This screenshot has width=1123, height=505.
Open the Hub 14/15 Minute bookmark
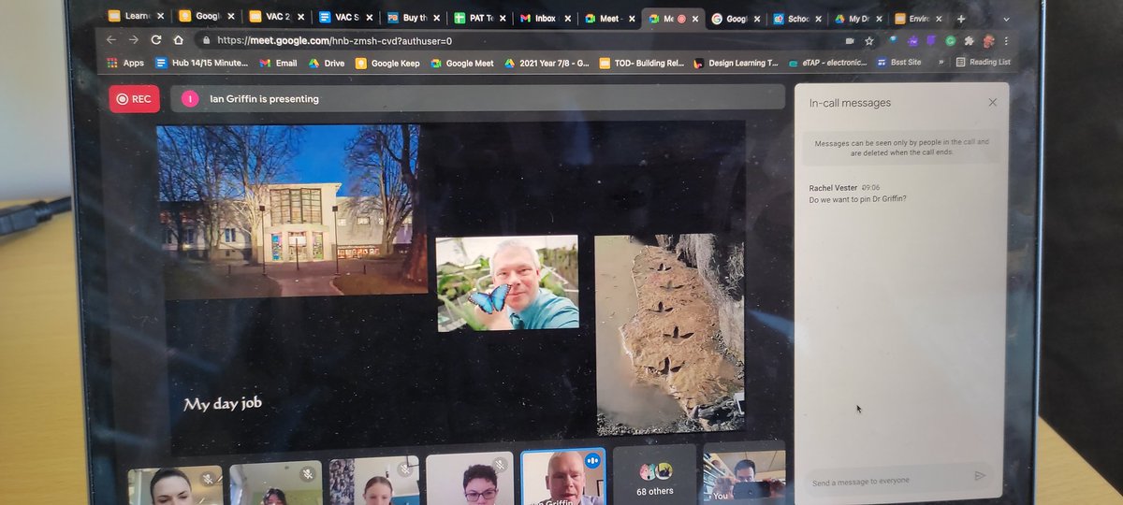click(201, 63)
